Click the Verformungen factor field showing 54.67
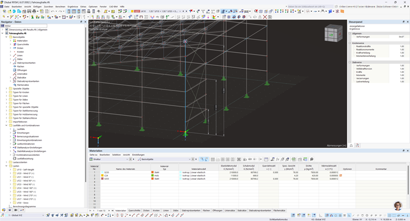 (x=399, y=37)
